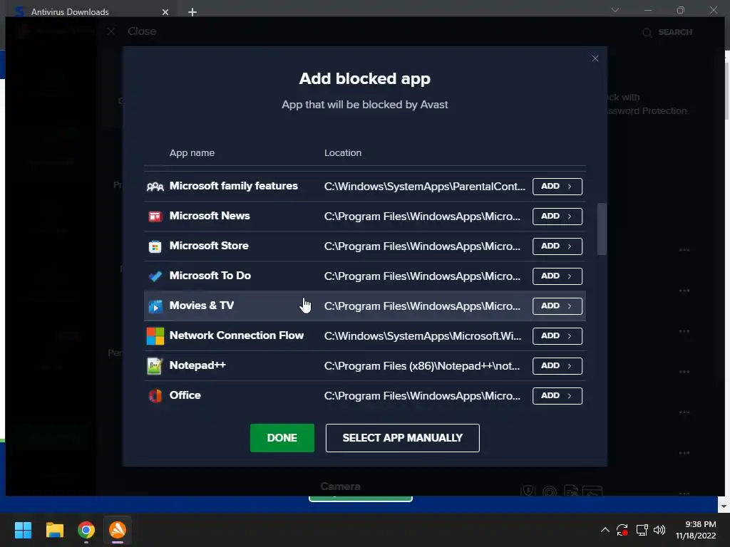Click the Network Connection Flow name
This screenshot has width=730, height=547.
click(x=237, y=335)
